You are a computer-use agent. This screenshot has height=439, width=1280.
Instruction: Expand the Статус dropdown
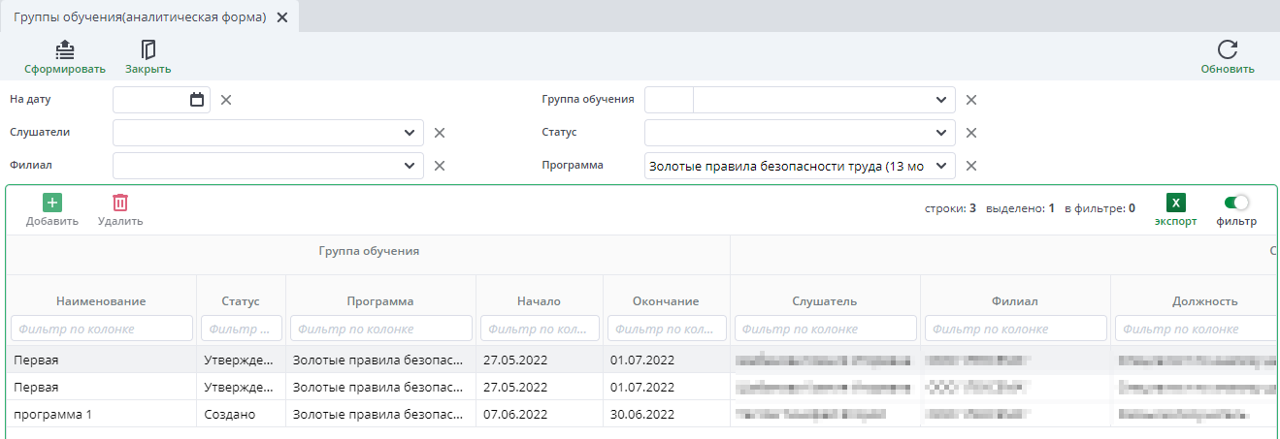pos(940,133)
